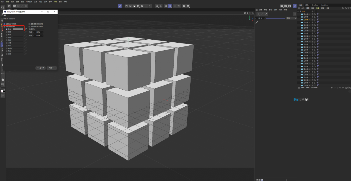Click the add-layer plus icon in the color panel
This screenshot has height=181, width=351.
point(258,14)
